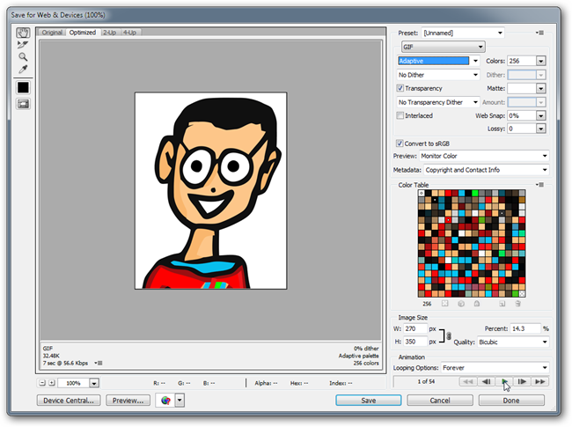Step to previous animation frame
Viewport: 572px width, 427px height.
tap(487, 382)
